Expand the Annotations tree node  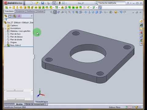[6, 28]
